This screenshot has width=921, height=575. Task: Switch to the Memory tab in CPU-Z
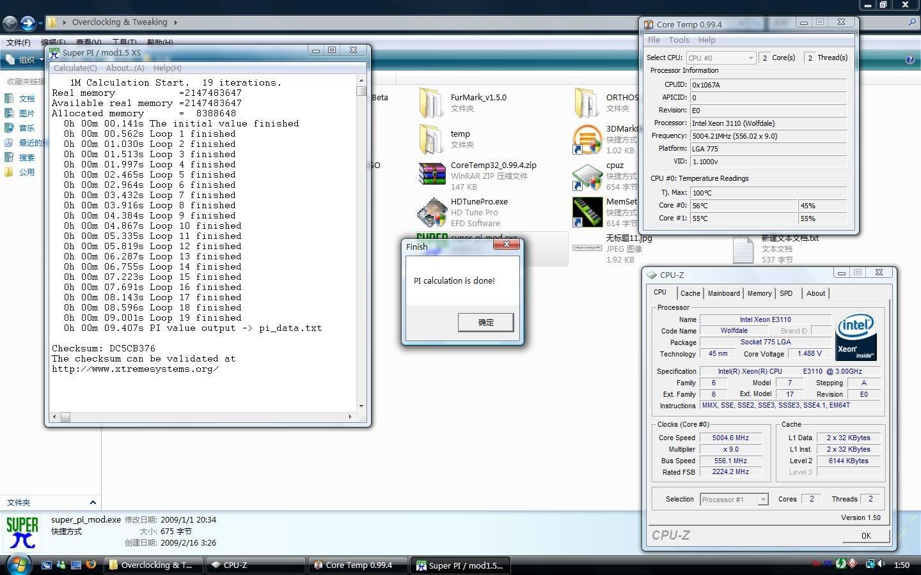[x=759, y=293]
